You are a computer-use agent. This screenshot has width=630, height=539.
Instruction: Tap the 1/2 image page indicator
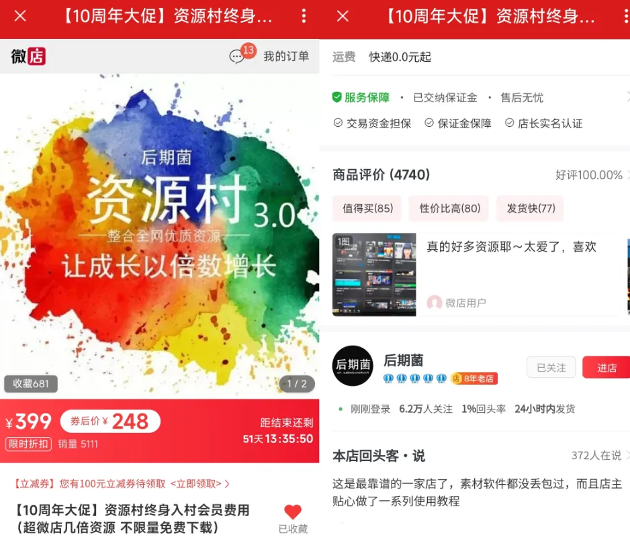pyautogui.click(x=296, y=384)
